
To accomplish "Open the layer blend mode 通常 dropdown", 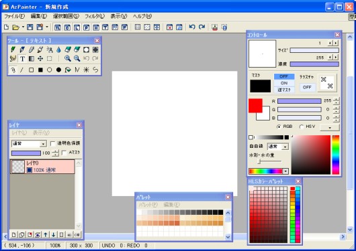I will click(x=29, y=143).
